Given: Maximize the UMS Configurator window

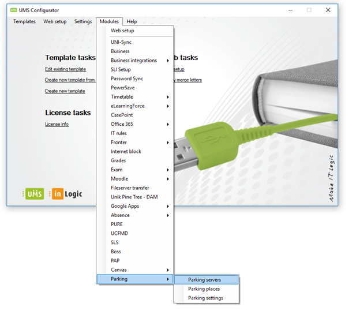Looking at the screenshot, I should (309, 10).
